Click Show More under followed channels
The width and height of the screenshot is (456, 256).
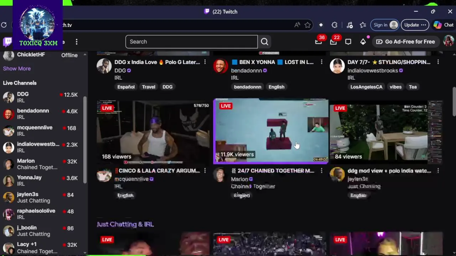[x=17, y=69]
